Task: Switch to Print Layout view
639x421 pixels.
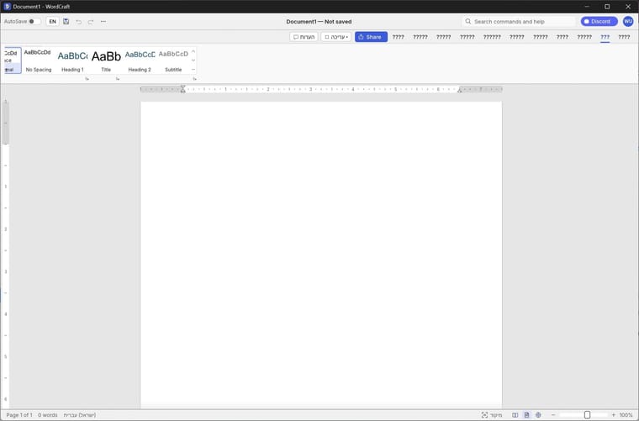Action: [526, 415]
